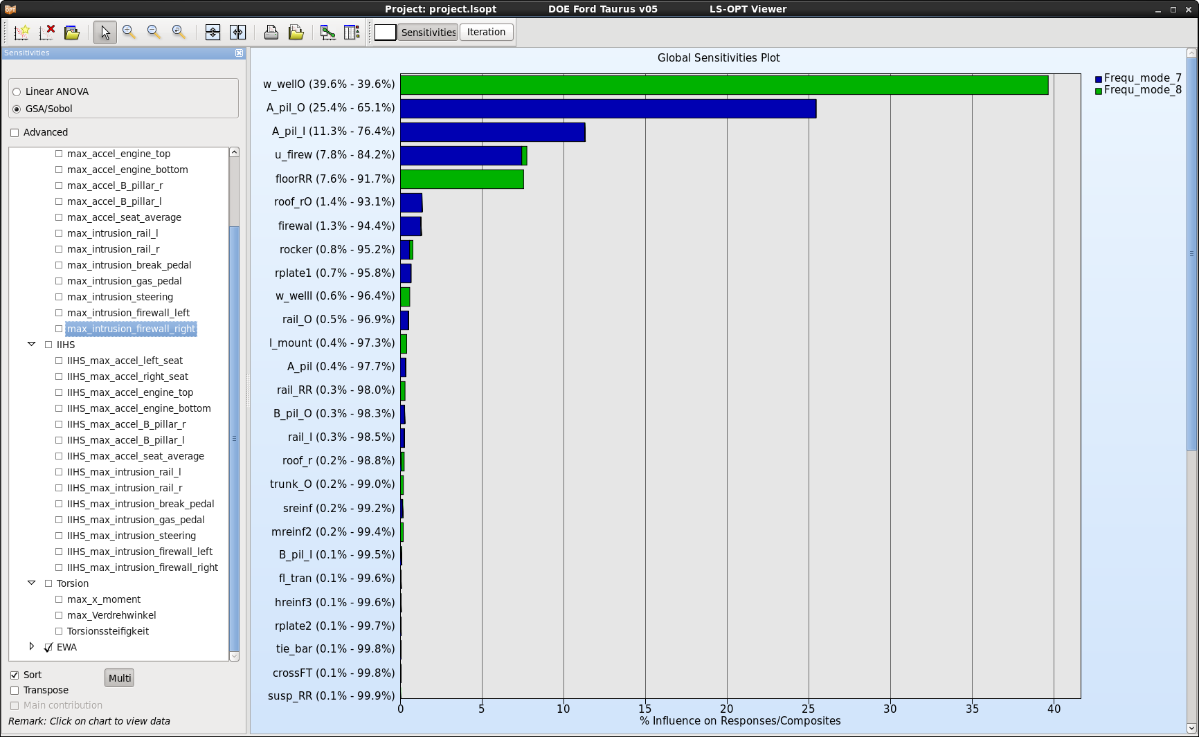
Task: Check the Torsion group checkbox
Action: [48, 583]
